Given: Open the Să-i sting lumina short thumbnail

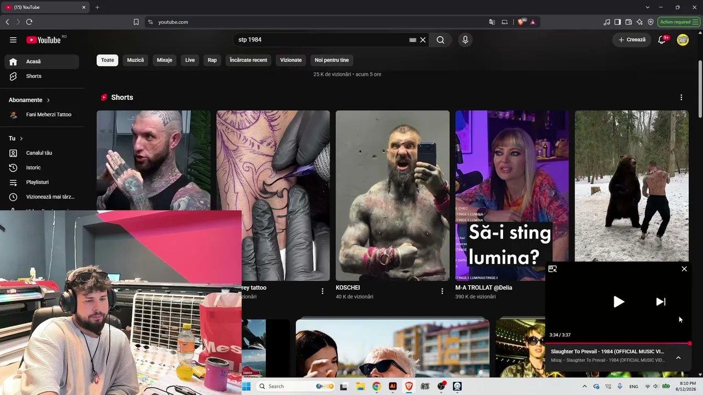Looking at the screenshot, I should (512, 196).
